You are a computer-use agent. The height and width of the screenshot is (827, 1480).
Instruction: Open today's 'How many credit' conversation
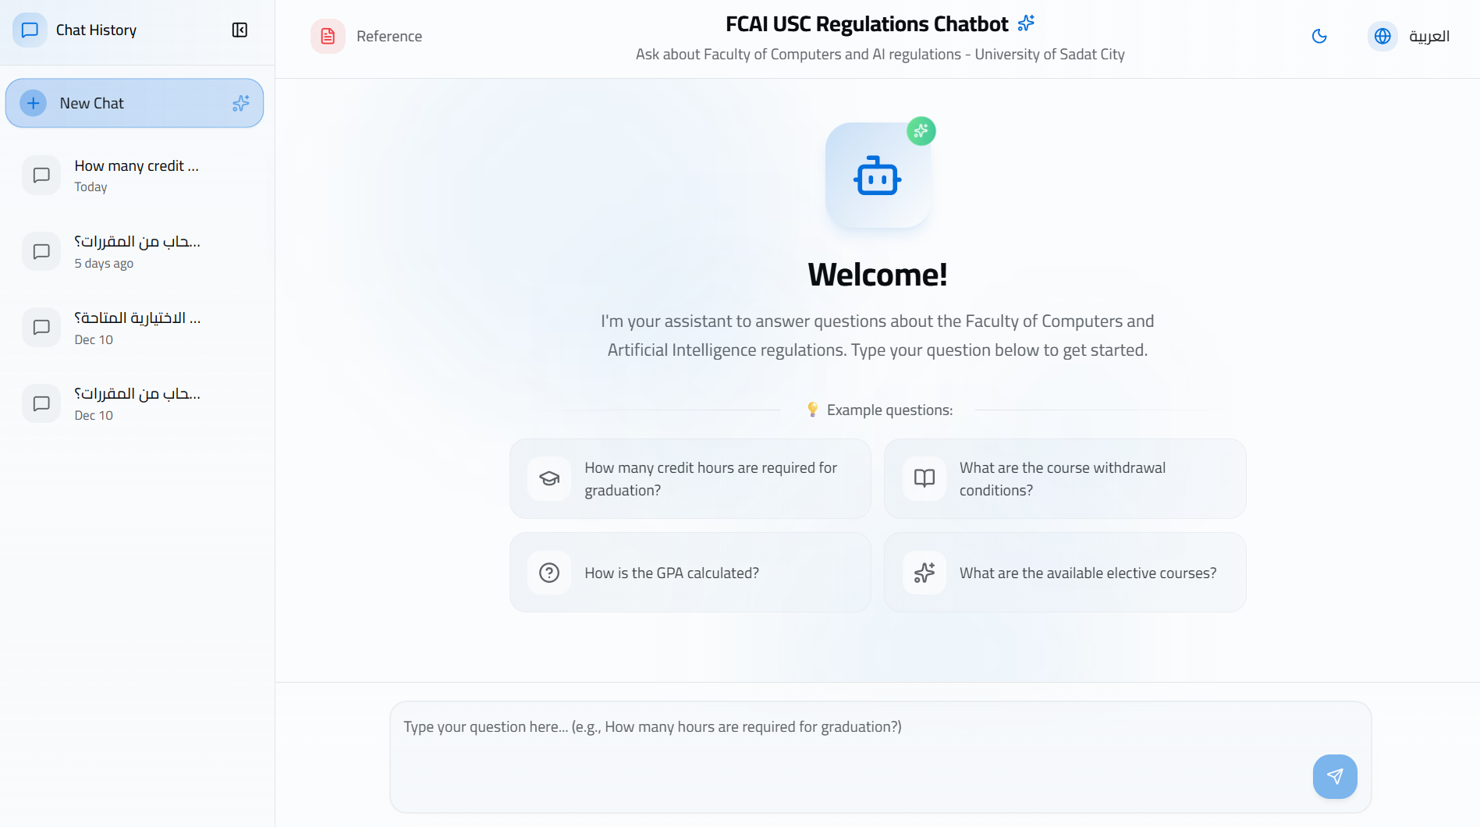click(x=134, y=175)
